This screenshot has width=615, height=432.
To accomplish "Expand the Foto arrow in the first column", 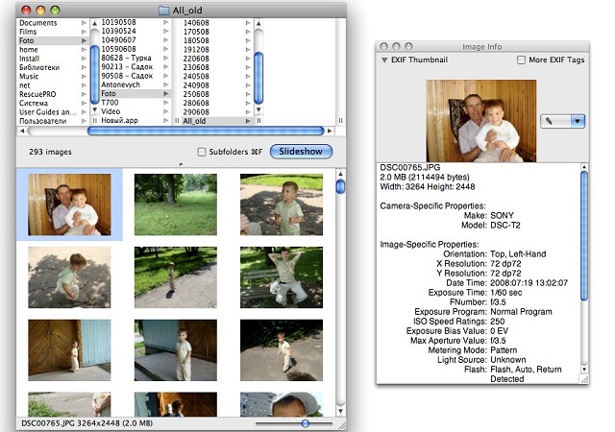I will tap(84, 40).
